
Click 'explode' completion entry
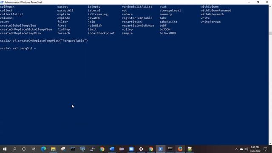click(x=64, y=18)
